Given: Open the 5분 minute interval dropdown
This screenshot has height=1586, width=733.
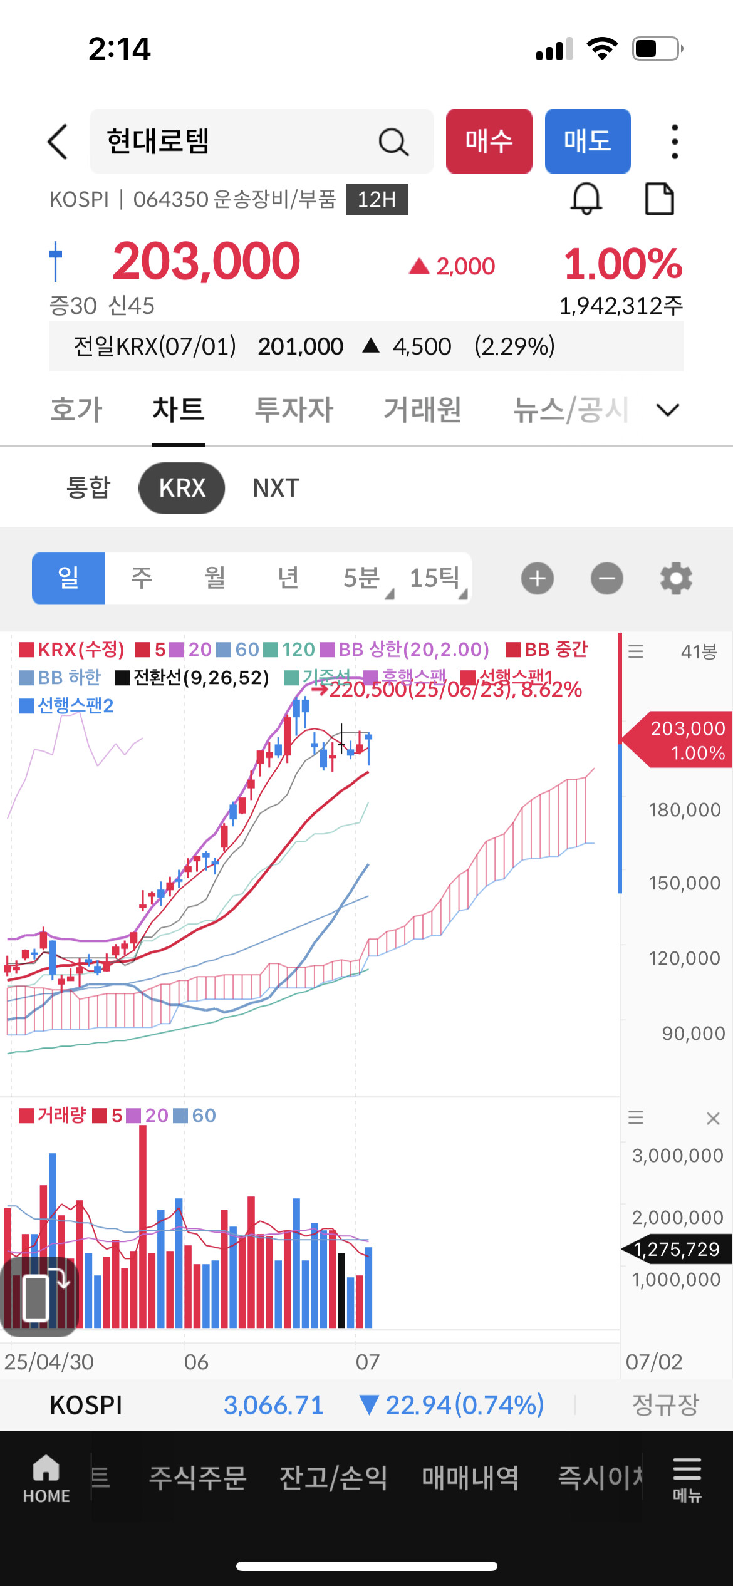Looking at the screenshot, I should pyautogui.click(x=363, y=578).
